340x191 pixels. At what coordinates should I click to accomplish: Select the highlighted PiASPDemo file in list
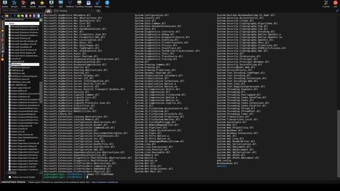point(24,65)
